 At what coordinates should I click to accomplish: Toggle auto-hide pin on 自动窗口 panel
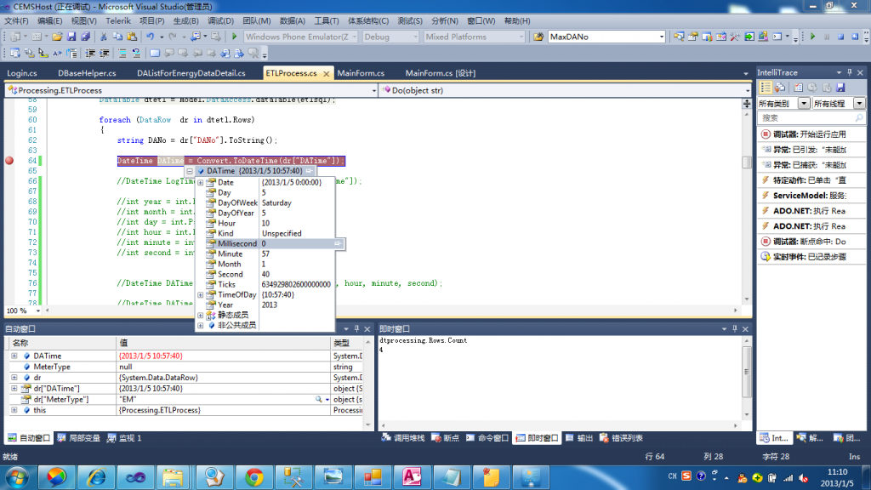[356, 328]
